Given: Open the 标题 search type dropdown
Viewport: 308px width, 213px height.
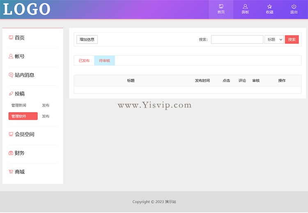Looking at the screenshot, I should click(x=274, y=39).
